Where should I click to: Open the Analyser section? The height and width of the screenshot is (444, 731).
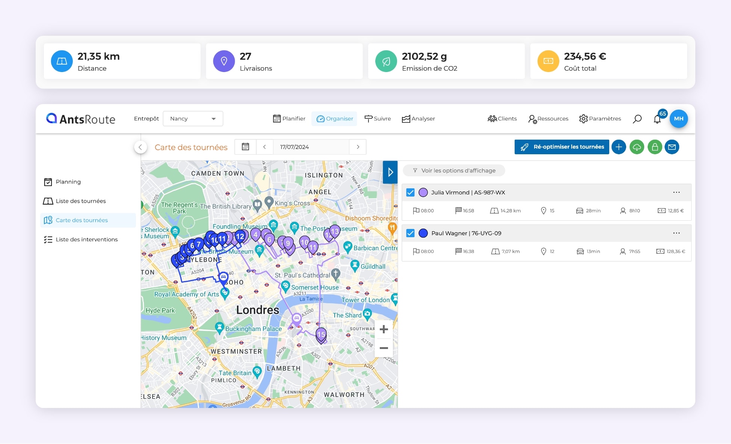pyautogui.click(x=418, y=119)
